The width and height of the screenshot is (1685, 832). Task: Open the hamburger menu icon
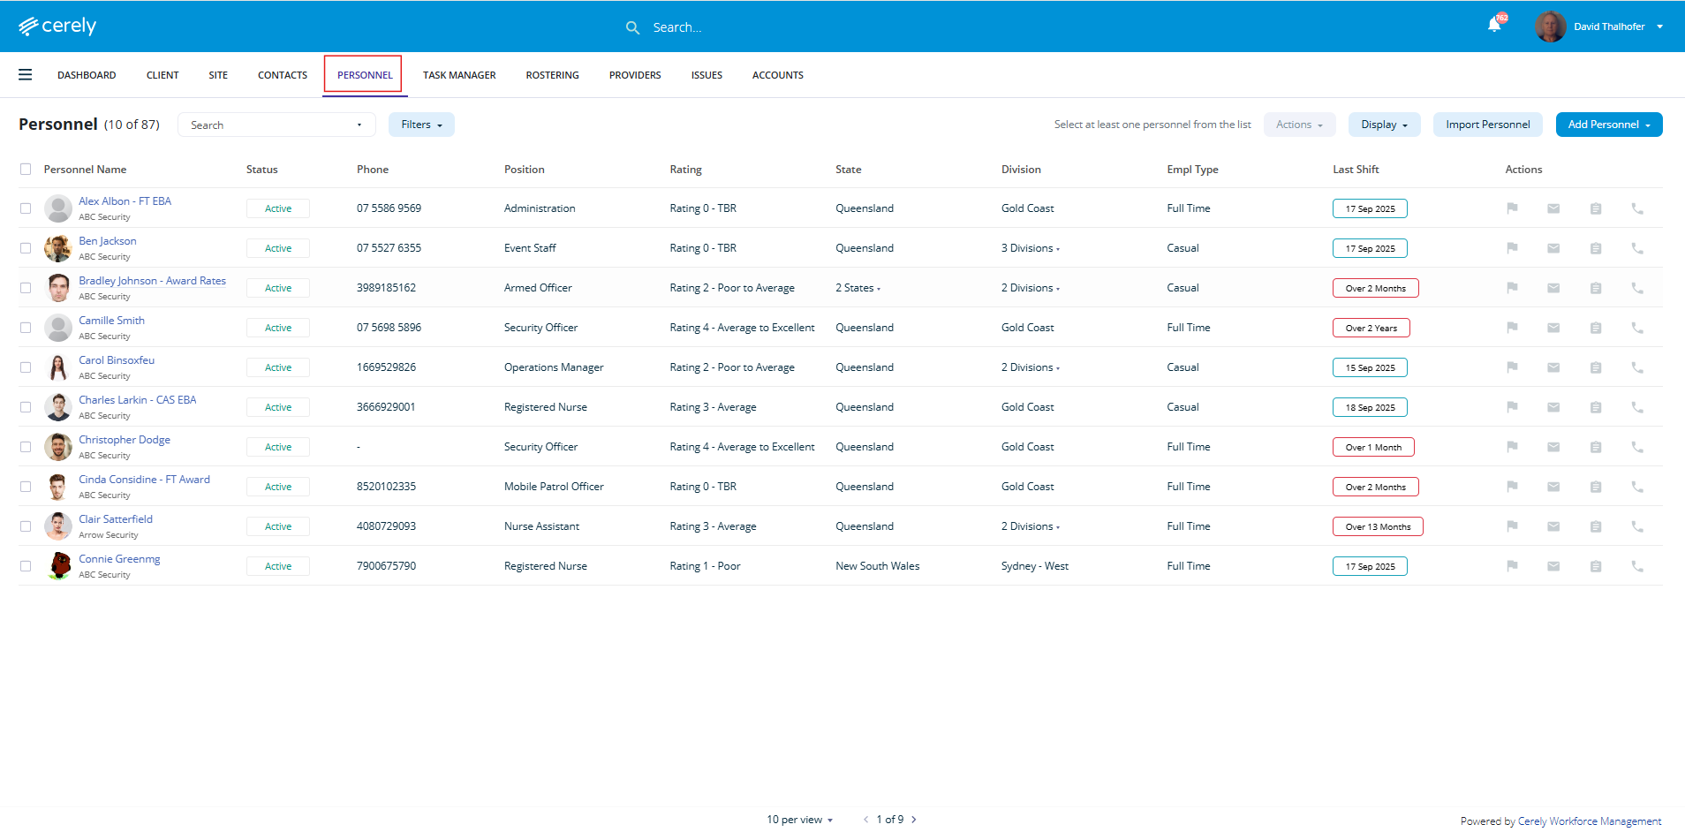26,75
